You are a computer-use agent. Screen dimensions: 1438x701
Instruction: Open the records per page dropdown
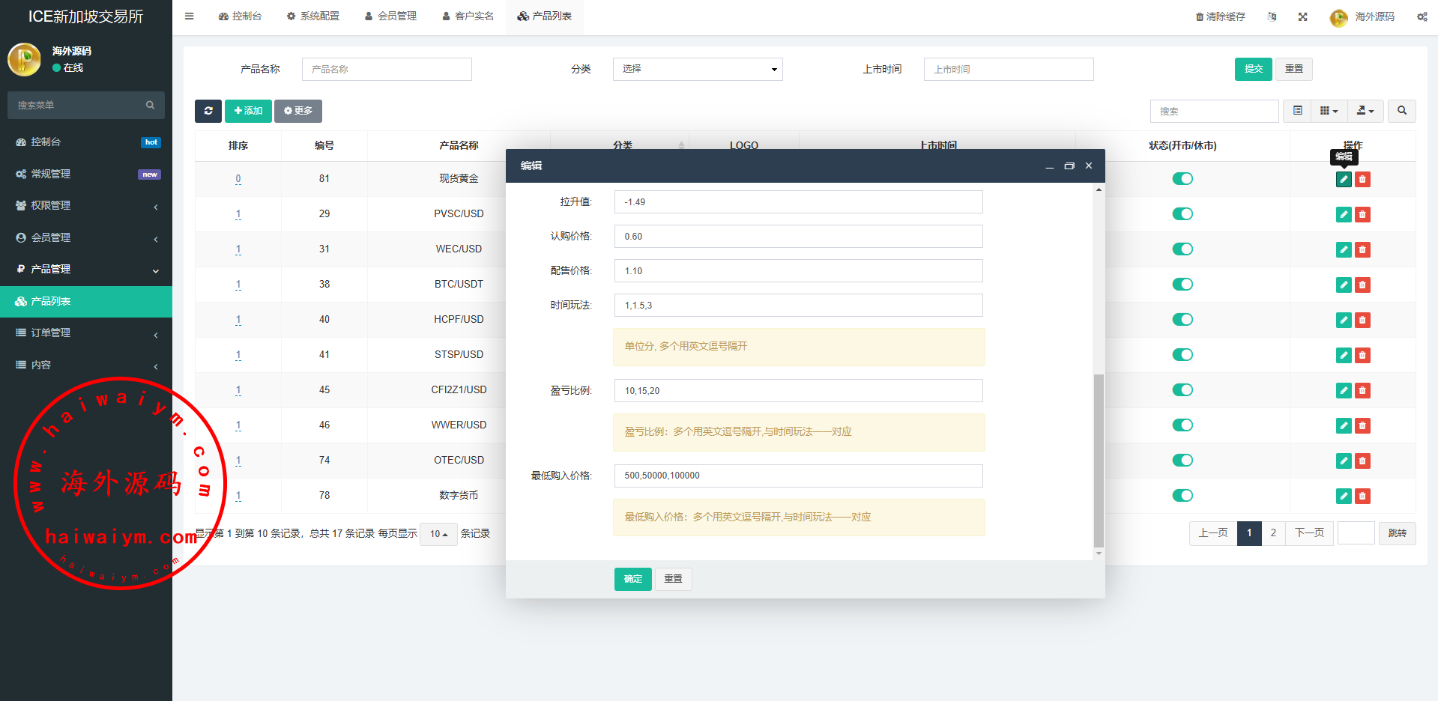438,534
